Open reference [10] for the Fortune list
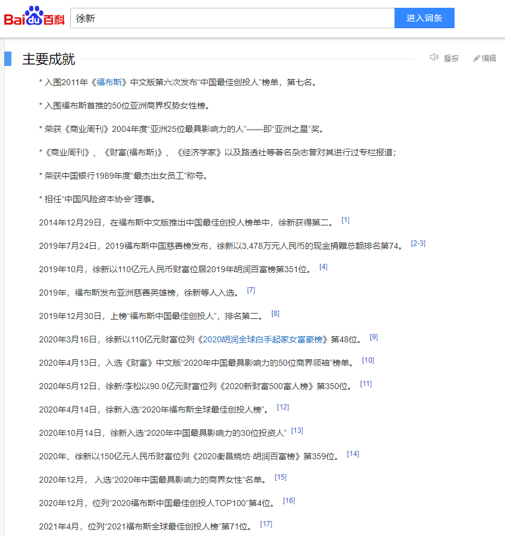The height and width of the screenshot is (536, 505). pyautogui.click(x=368, y=360)
